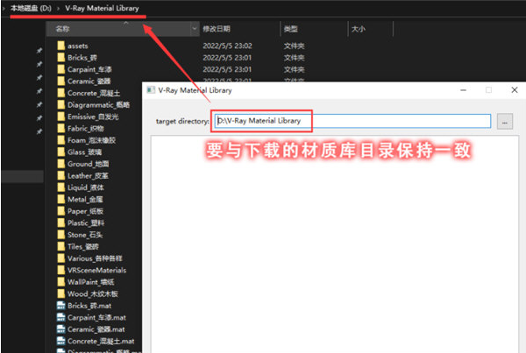Select the Fabric folder icon

[x=61, y=128]
